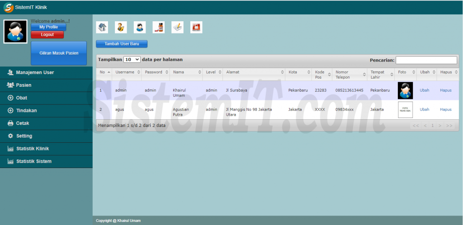
Task: Sort table by Password column
Action: (x=156, y=74)
